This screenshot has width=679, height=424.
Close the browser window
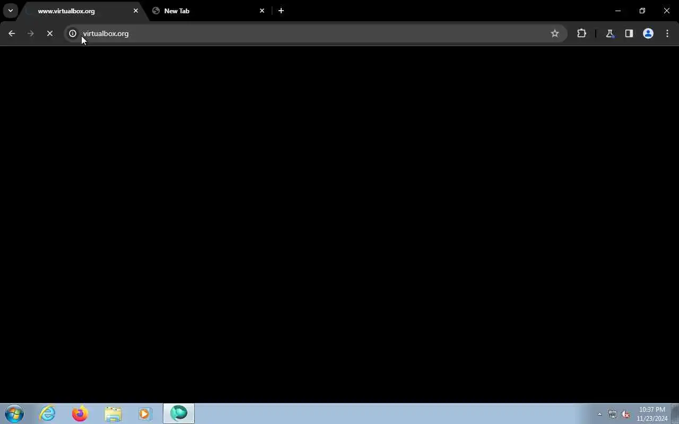coord(667,11)
